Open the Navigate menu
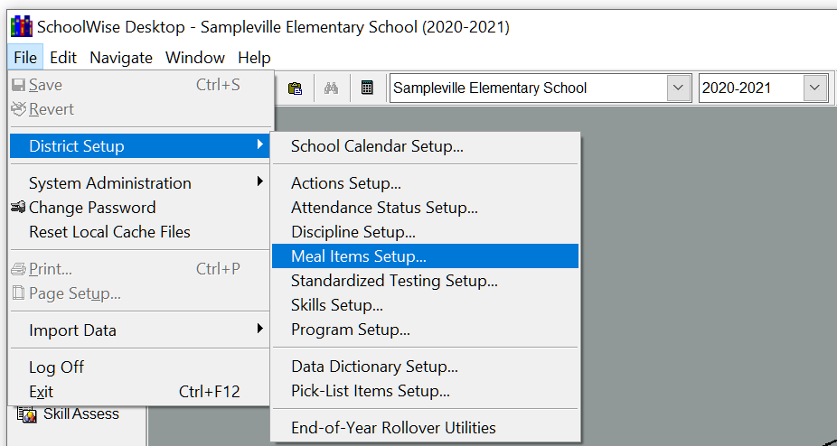 (x=121, y=57)
